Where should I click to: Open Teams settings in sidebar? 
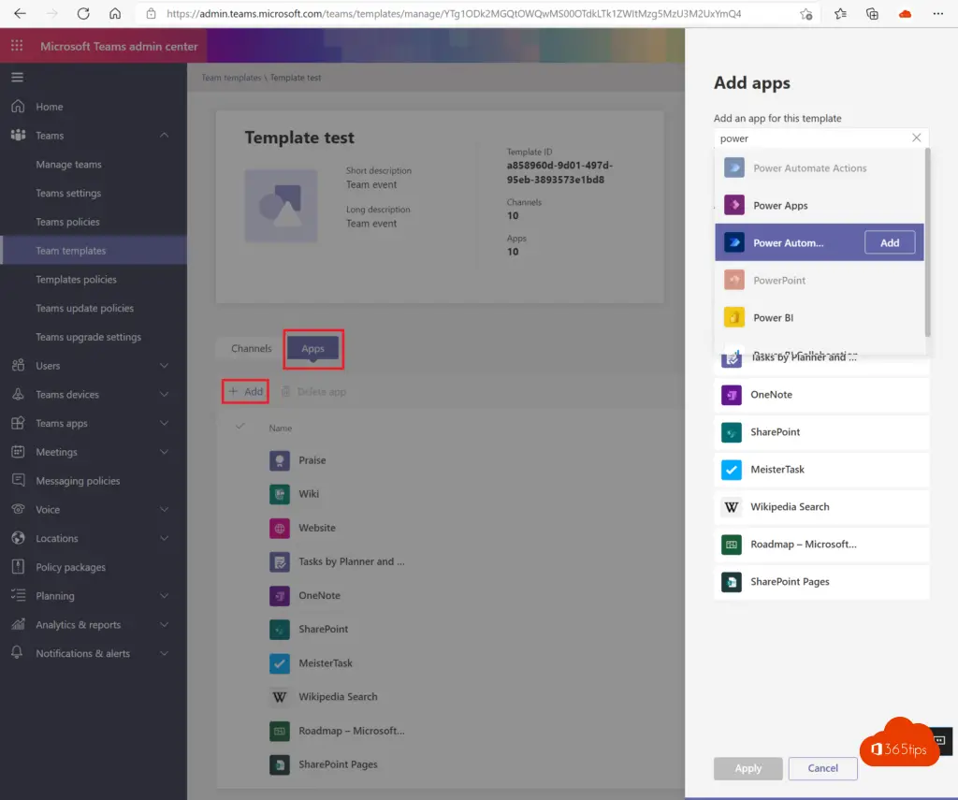click(68, 193)
